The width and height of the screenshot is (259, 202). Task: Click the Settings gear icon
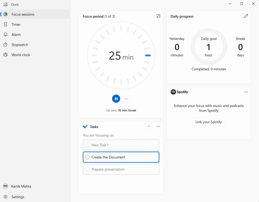pyautogui.click(x=6, y=197)
